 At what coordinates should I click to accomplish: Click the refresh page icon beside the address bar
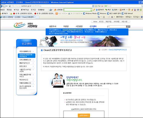pyautogui.click(x=99, y=6)
